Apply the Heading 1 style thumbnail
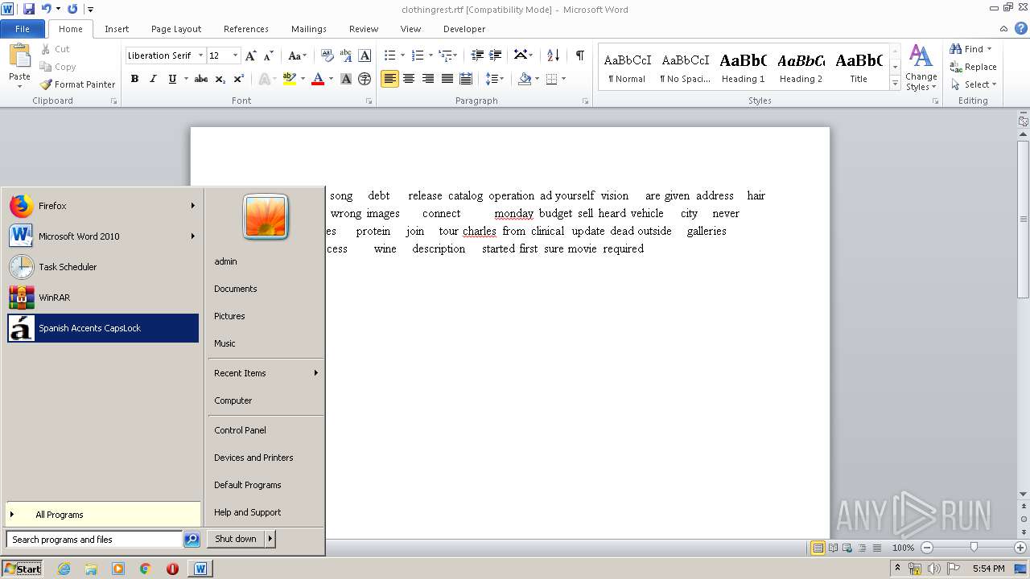 click(x=744, y=68)
